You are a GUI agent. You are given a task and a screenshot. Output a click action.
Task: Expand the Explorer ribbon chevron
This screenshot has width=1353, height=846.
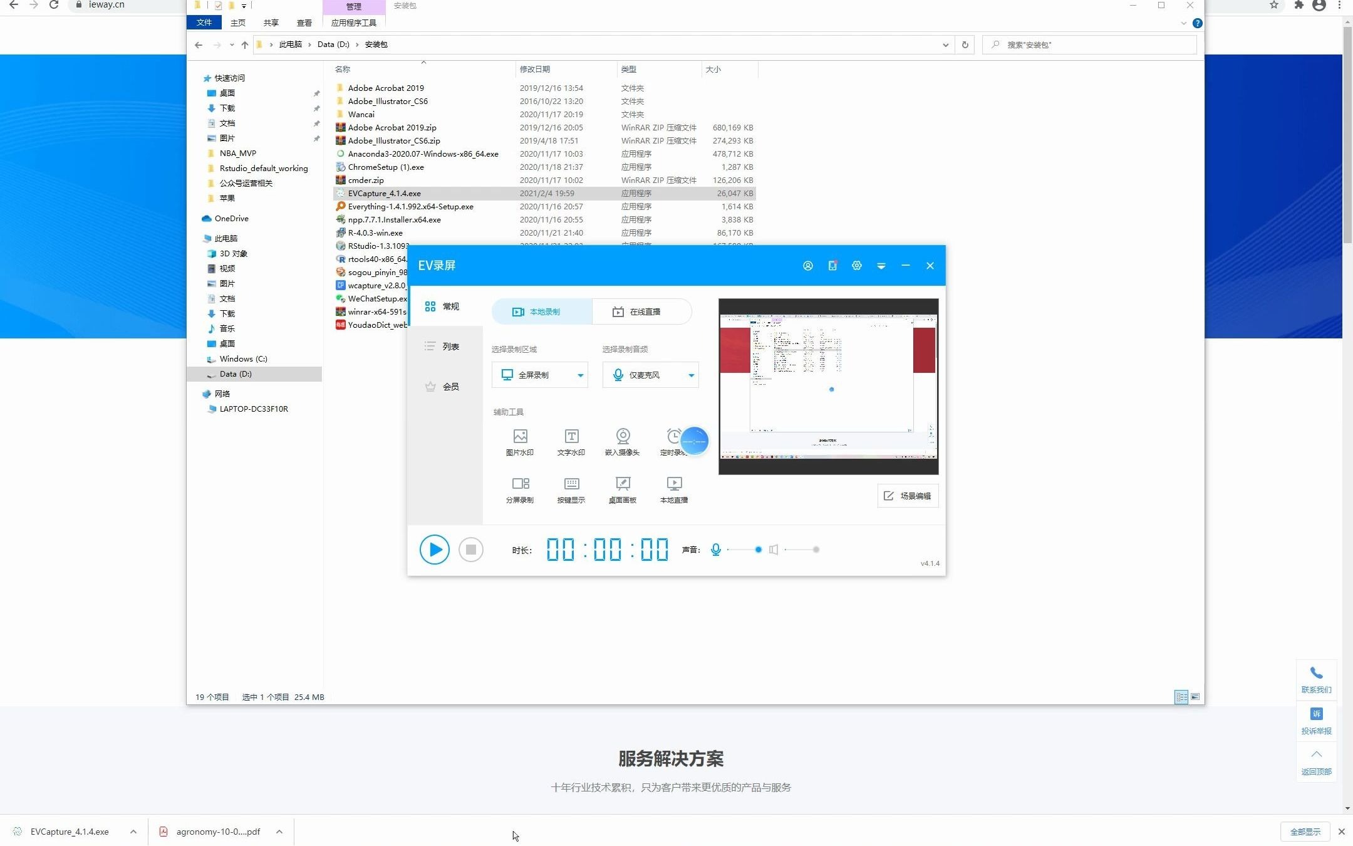1183,23
